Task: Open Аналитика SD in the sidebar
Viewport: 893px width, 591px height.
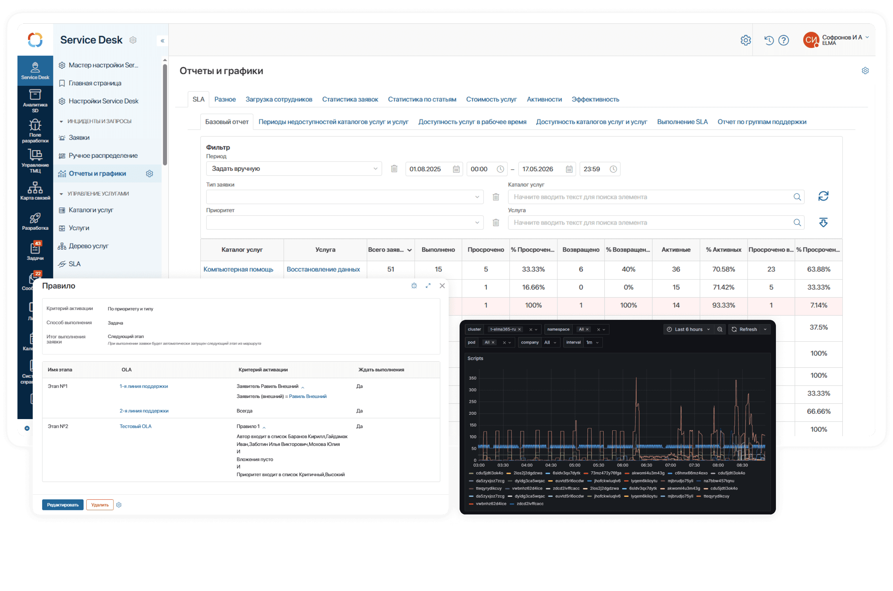Action: point(35,101)
